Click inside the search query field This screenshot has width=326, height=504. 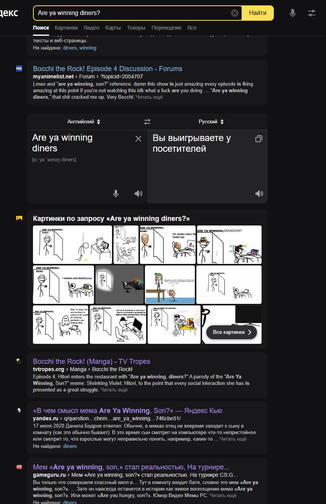click(132, 13)
